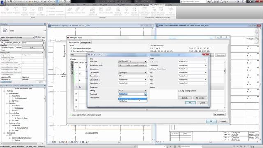Click Cancel in Manage Circuits dialog
263x148 pixels.
tap(223, 121)
